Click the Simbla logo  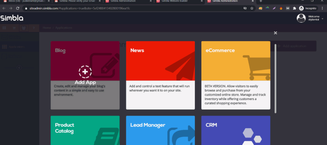coord(12,18)
